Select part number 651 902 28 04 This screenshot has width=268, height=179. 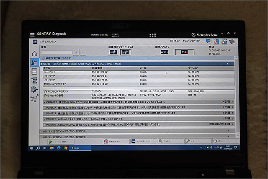coord(100,76)
